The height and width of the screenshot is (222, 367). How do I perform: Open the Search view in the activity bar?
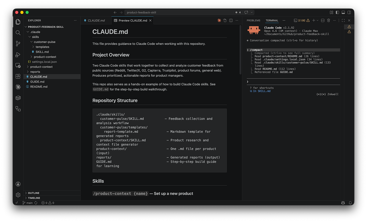point(18,33)
